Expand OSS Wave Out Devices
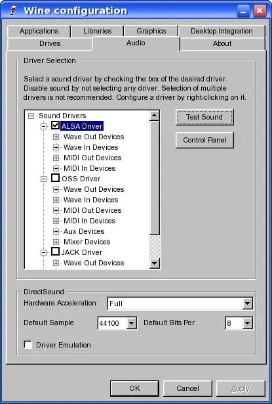The height and width of the screenshot is (404, 272). tap(56, 189)
